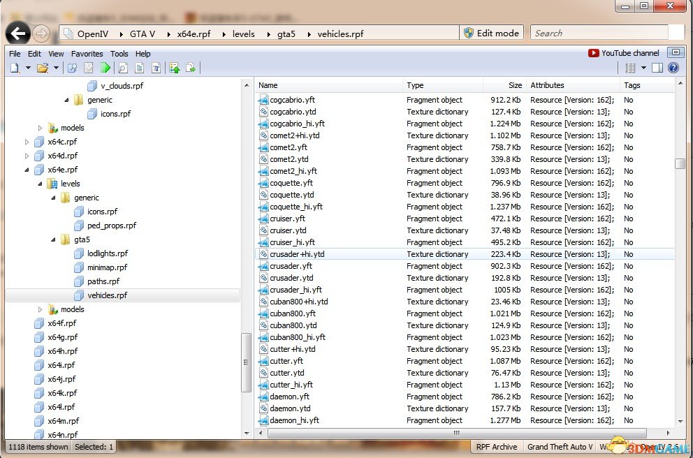This screenshot has height=458, width=693.
Task: Click the Open folder toolbar icon
Action: coord(43,68)
